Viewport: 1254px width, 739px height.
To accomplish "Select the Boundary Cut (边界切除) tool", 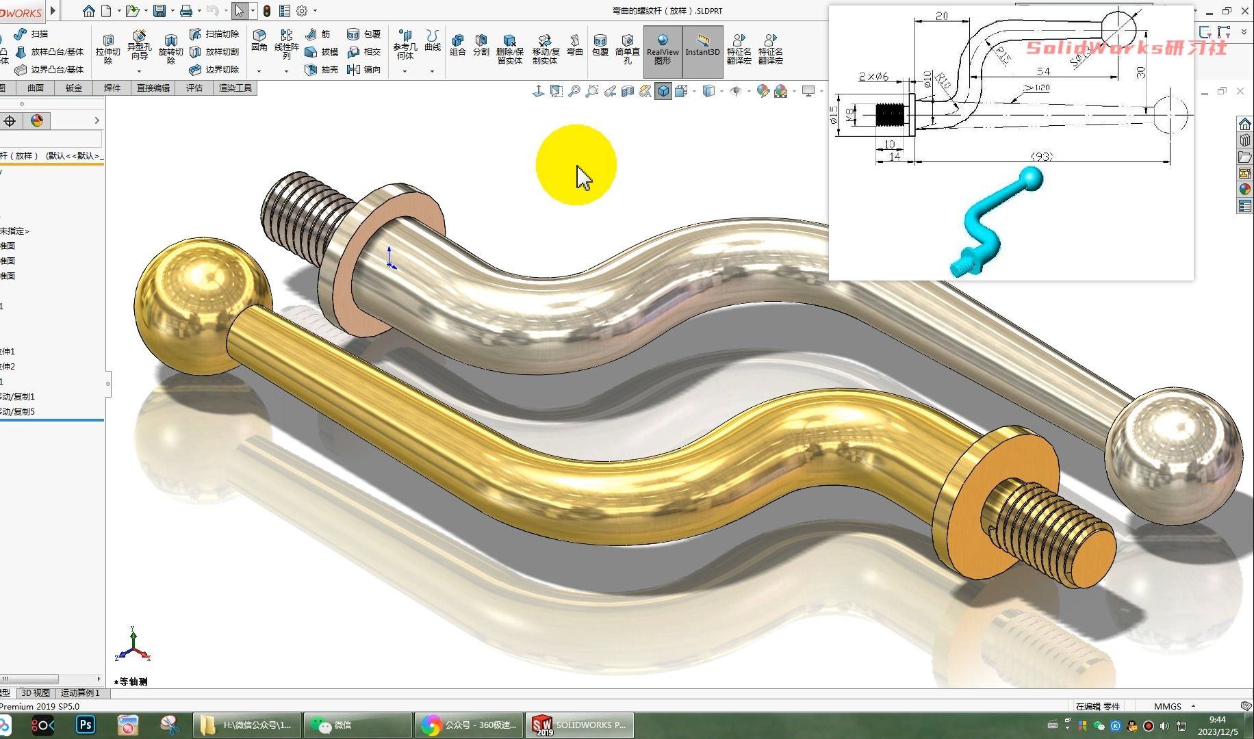I will coord(214,69).
